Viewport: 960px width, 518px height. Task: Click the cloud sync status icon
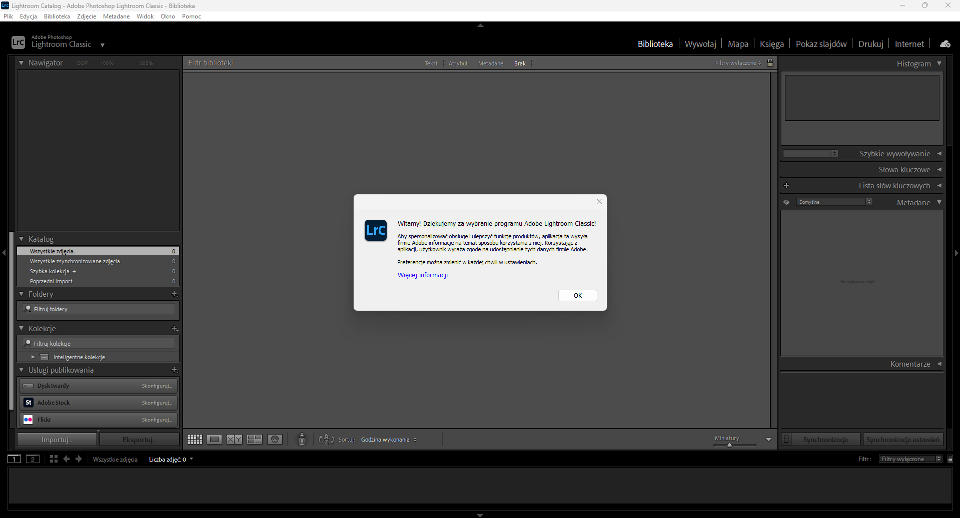(x=945, y=44)
